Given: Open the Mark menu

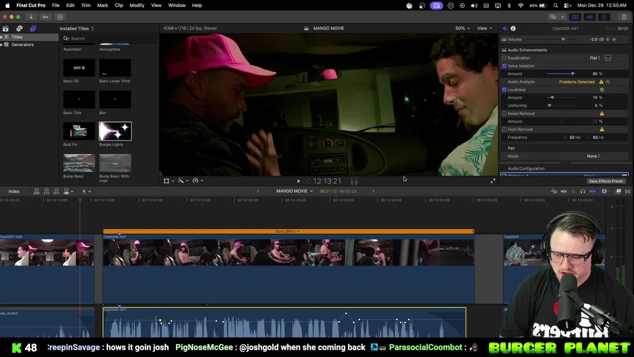Looking at the screenshot, I should click(103, 5).
